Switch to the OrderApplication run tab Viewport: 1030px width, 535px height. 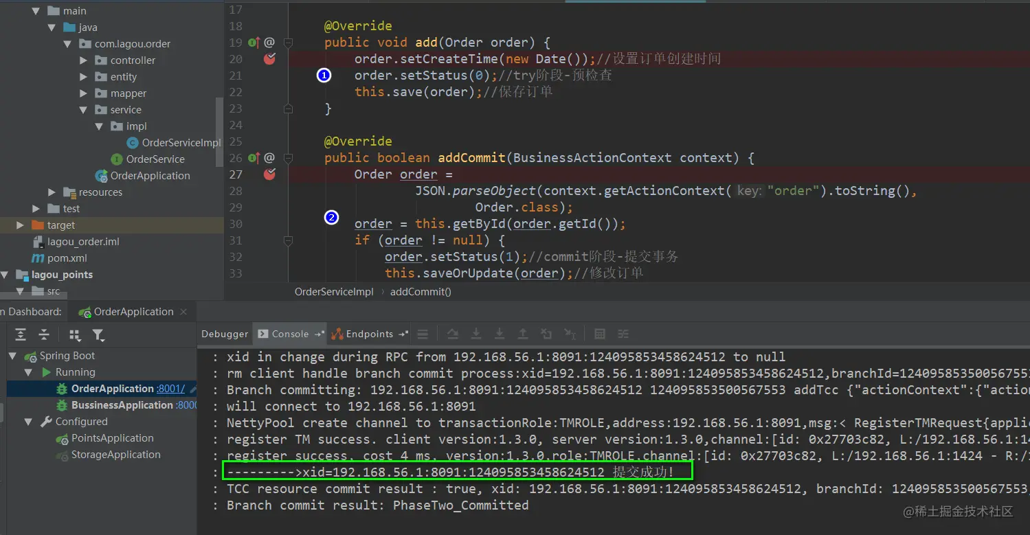click(133, 312)
